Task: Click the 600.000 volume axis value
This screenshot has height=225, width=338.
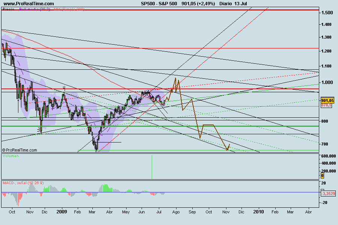Action: pos(329,156)
